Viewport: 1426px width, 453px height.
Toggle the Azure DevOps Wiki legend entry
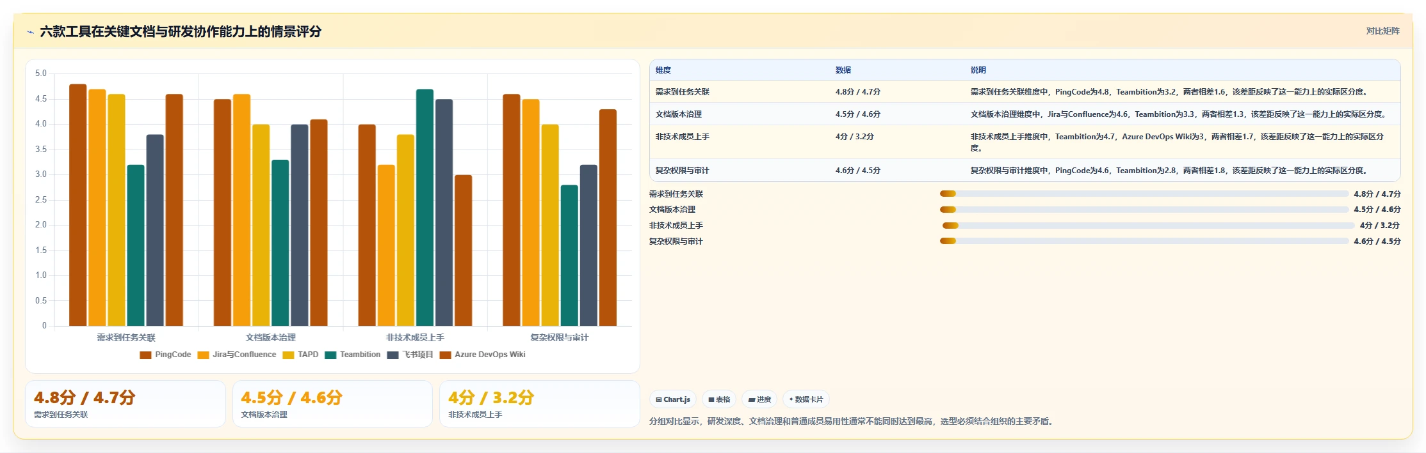click(483, 355)
